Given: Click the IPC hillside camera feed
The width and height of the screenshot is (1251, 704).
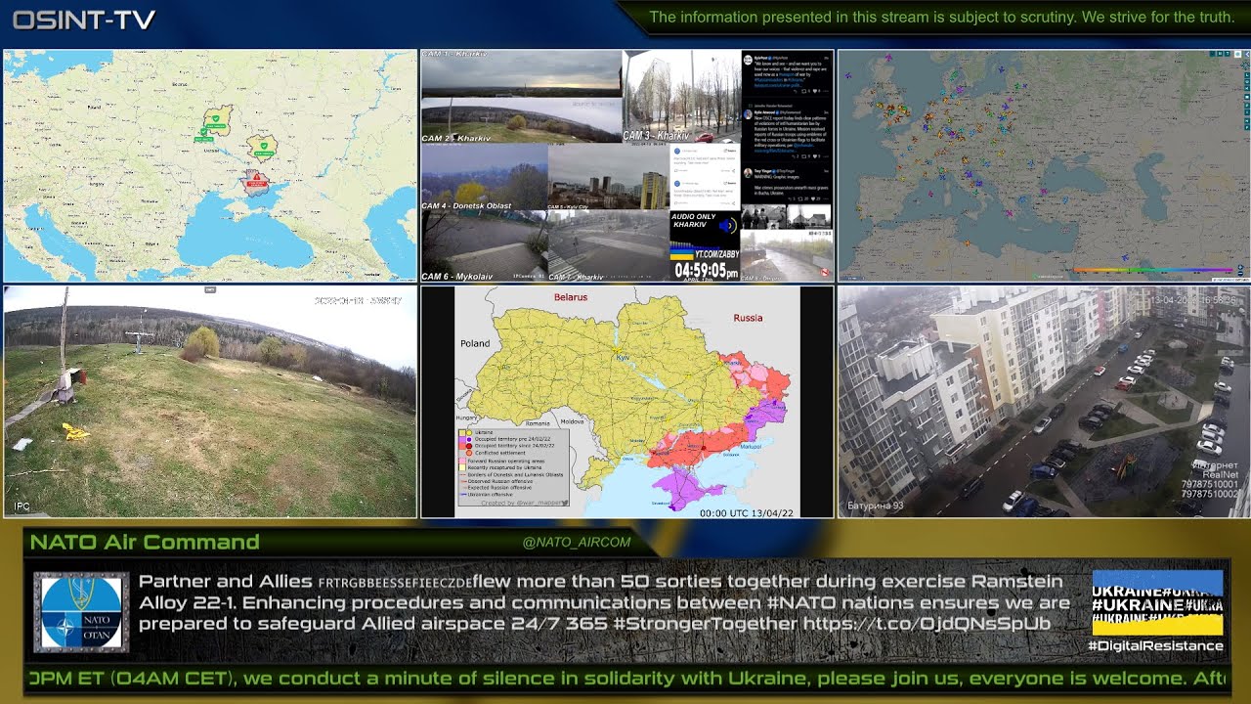Looking at the screenshot, I should 210,401.
